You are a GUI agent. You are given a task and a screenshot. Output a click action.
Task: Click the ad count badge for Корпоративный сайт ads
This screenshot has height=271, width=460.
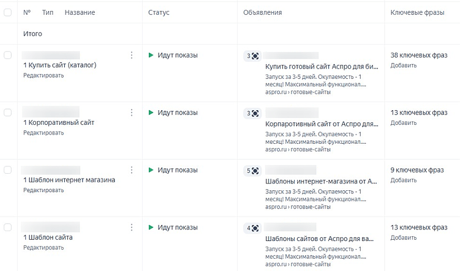click(253, 113)
